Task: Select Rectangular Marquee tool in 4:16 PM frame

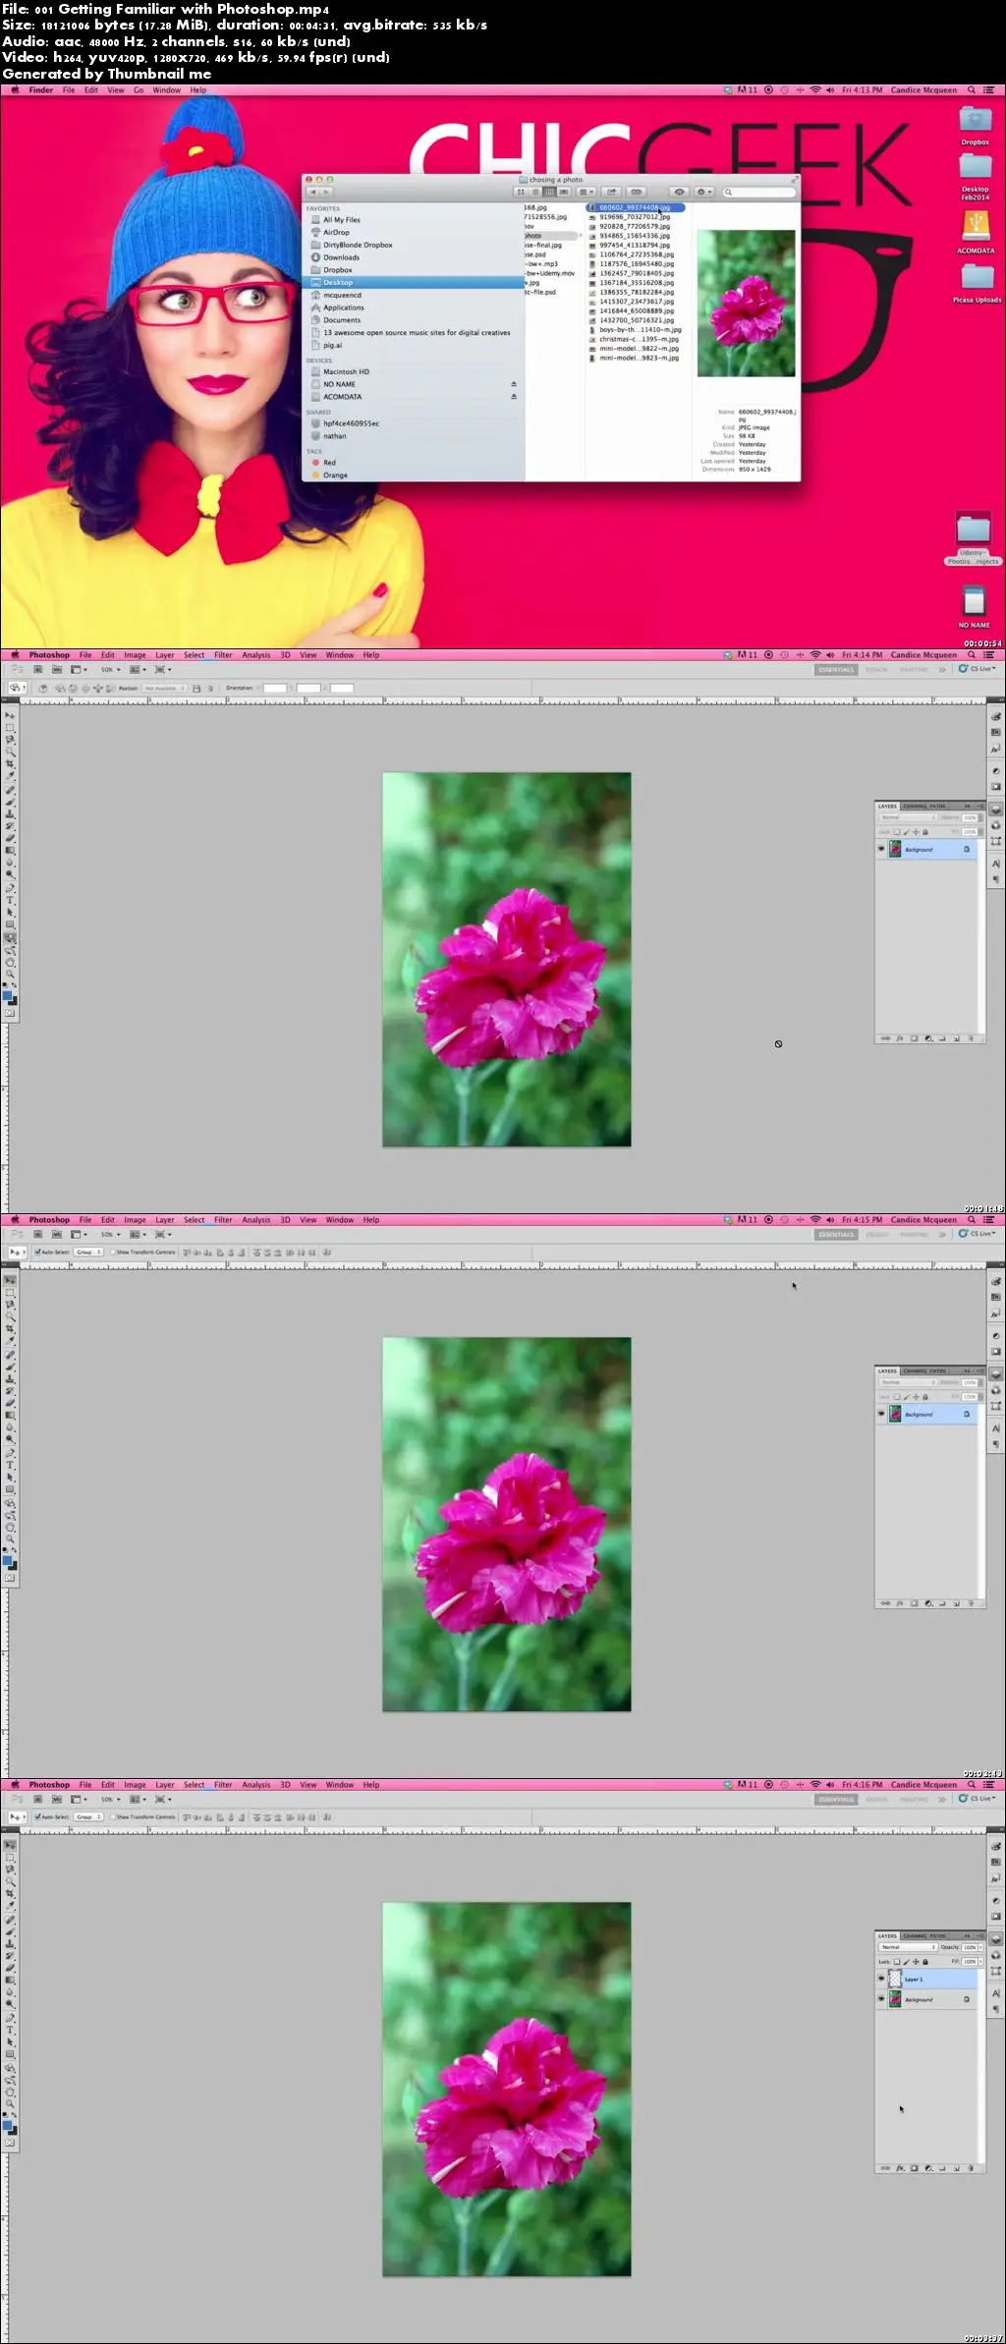Action: 10,1858
